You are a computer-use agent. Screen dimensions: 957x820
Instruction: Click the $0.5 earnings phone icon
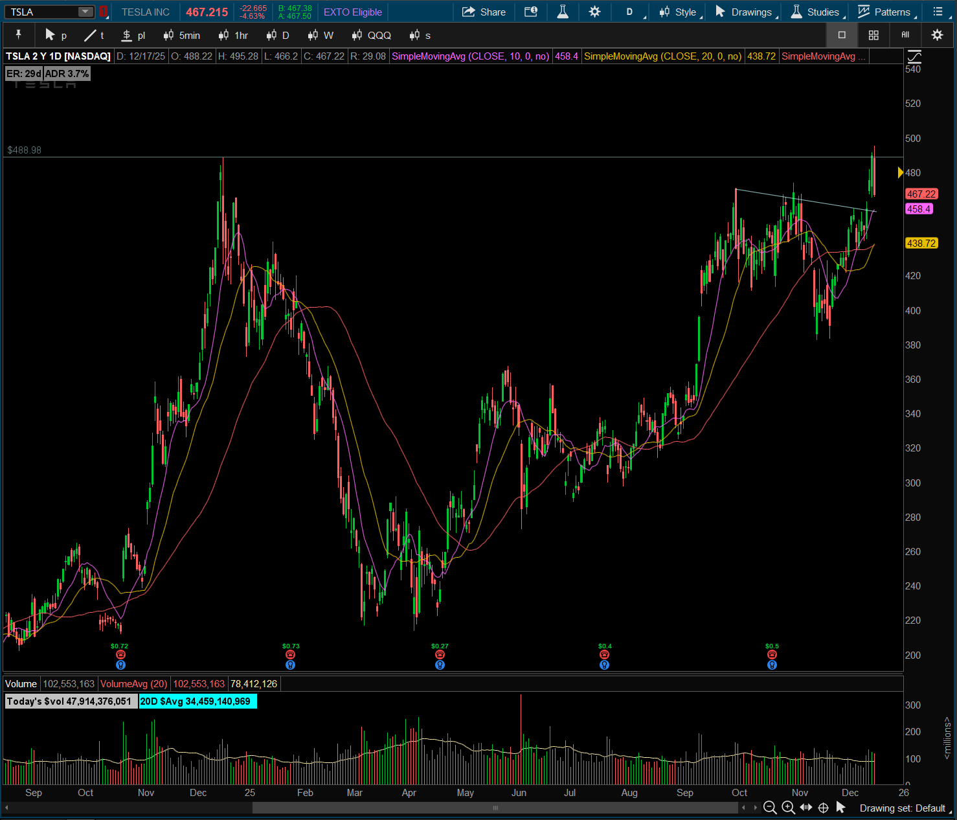pos(772,655)
